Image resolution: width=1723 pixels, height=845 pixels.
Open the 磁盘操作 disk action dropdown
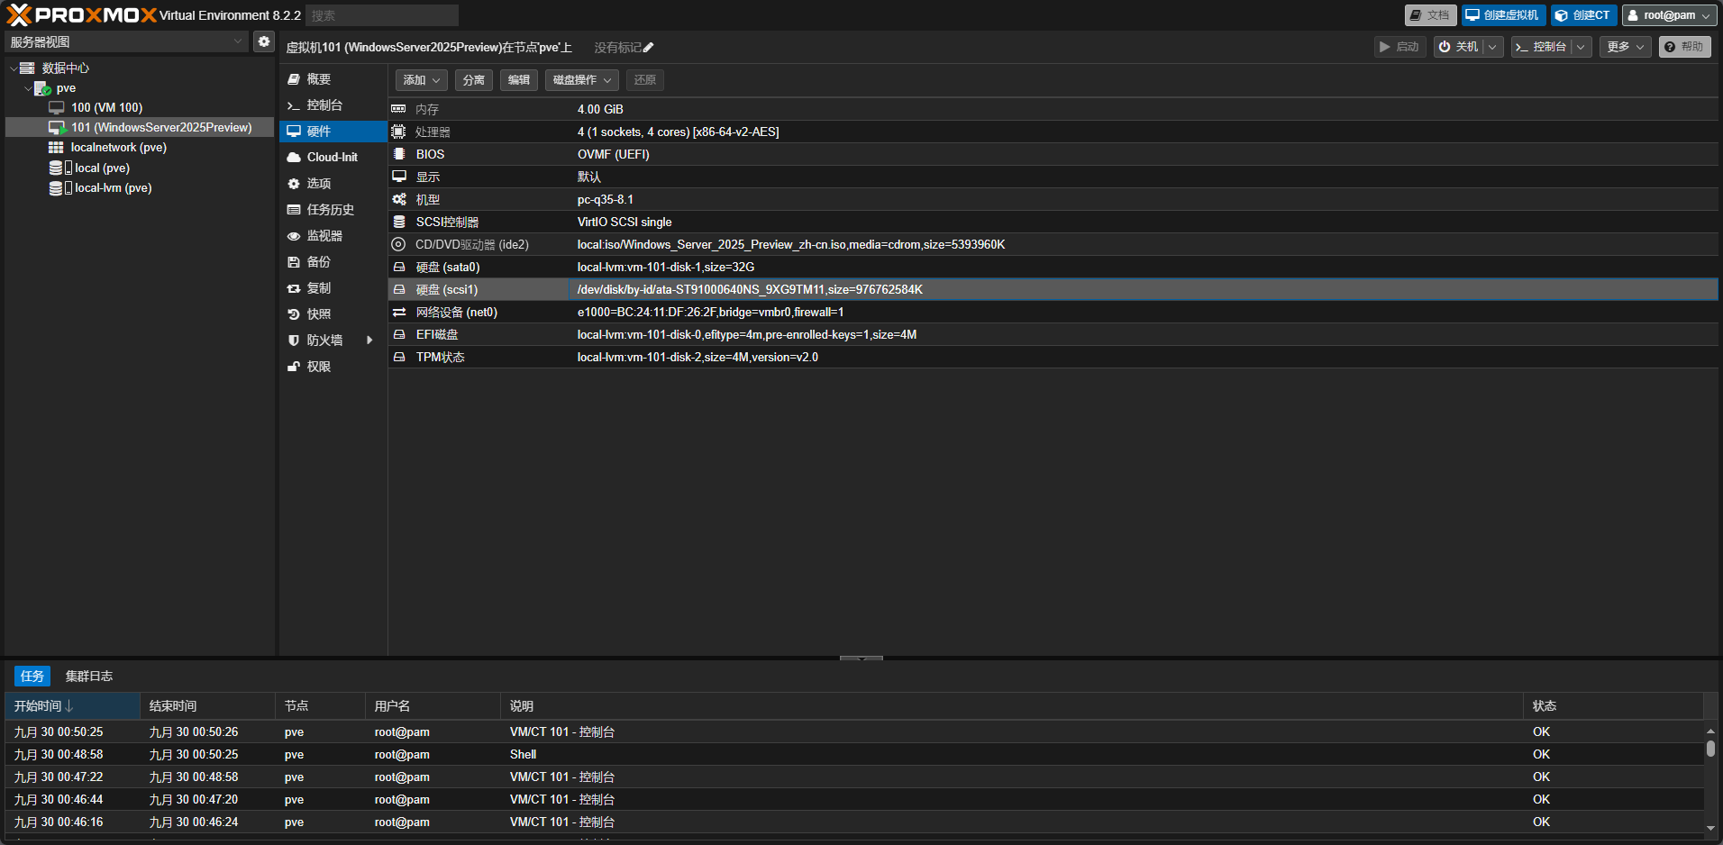tap(581, 80)
